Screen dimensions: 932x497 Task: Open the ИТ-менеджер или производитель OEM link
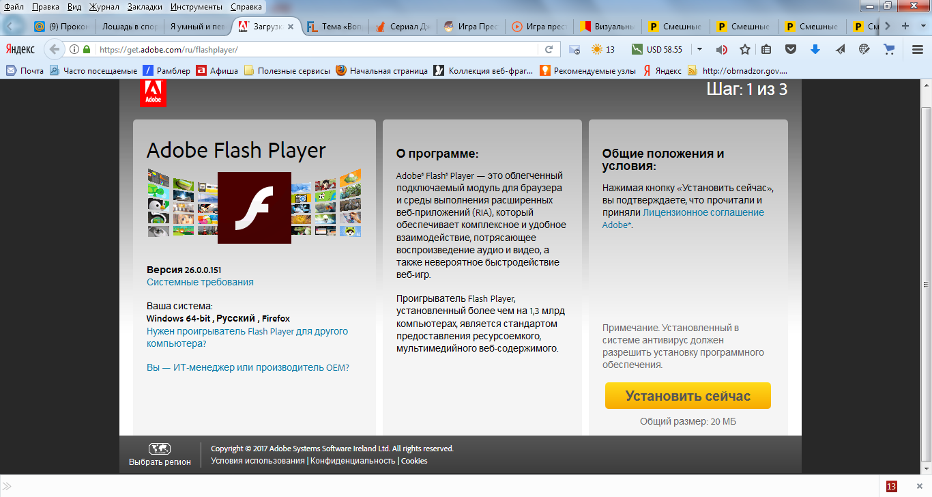coord(248,367)
